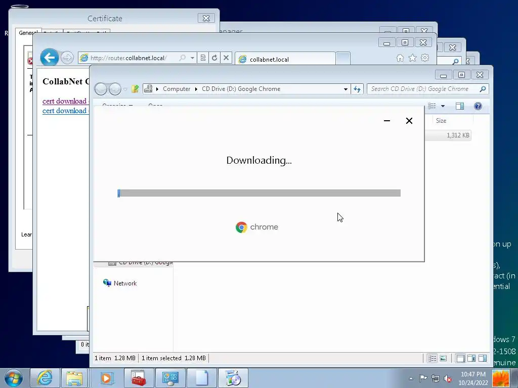Expand Explorer address bar history dropdown
This screenshot has width=518, height=388.
pos(346,89)
